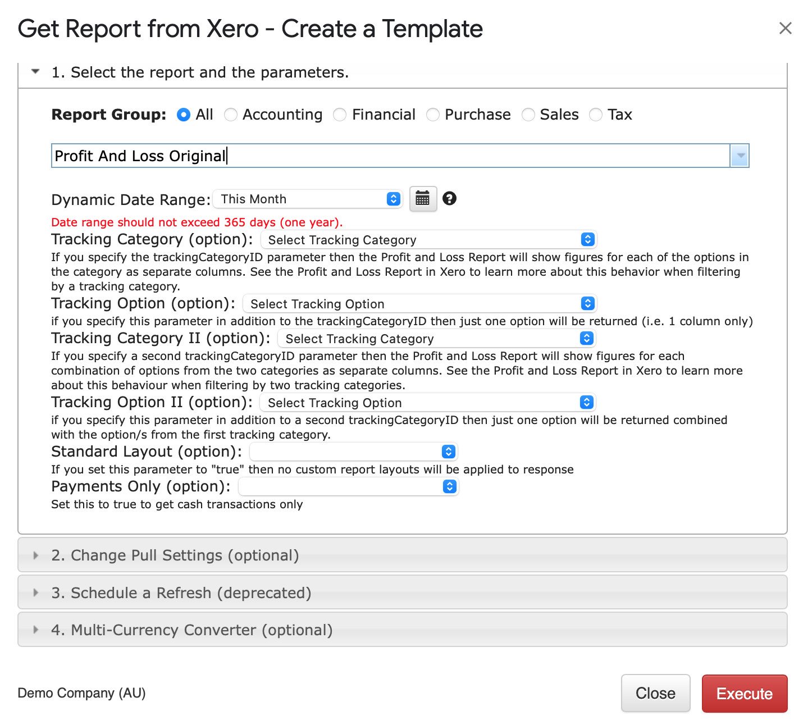Collapse section 1 Select the report and parameters
The width and height of the screenshot is (794, 720).
click(x=402, y=72)
